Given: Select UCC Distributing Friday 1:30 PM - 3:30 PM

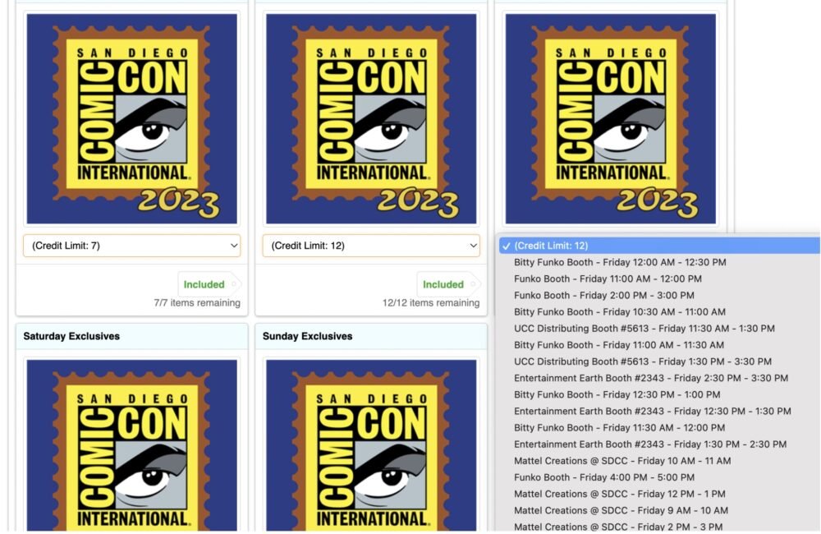Looking at the screenshot, I should pos(642,361).
